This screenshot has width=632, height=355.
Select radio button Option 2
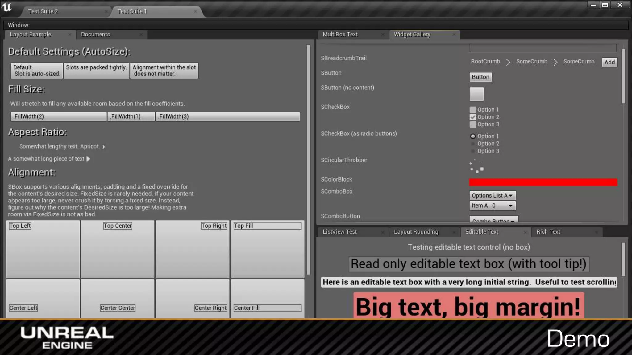coord(473,144)
